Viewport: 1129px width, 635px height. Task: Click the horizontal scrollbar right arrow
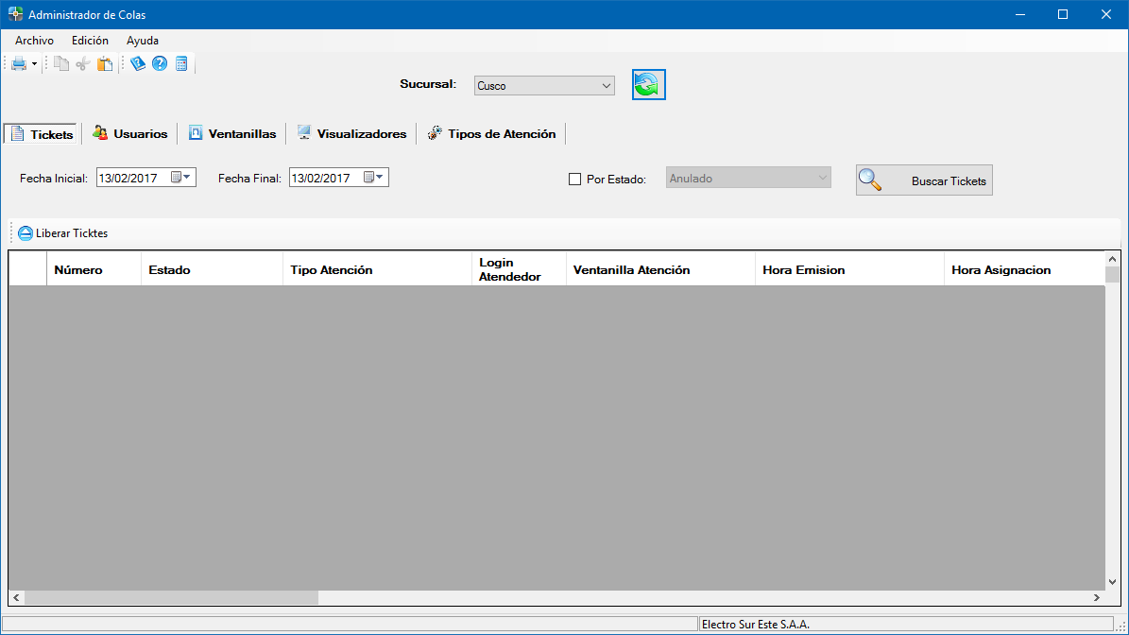1097,597
